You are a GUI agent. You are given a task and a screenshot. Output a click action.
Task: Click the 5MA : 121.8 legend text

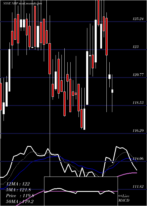click(x=18, y=190)
